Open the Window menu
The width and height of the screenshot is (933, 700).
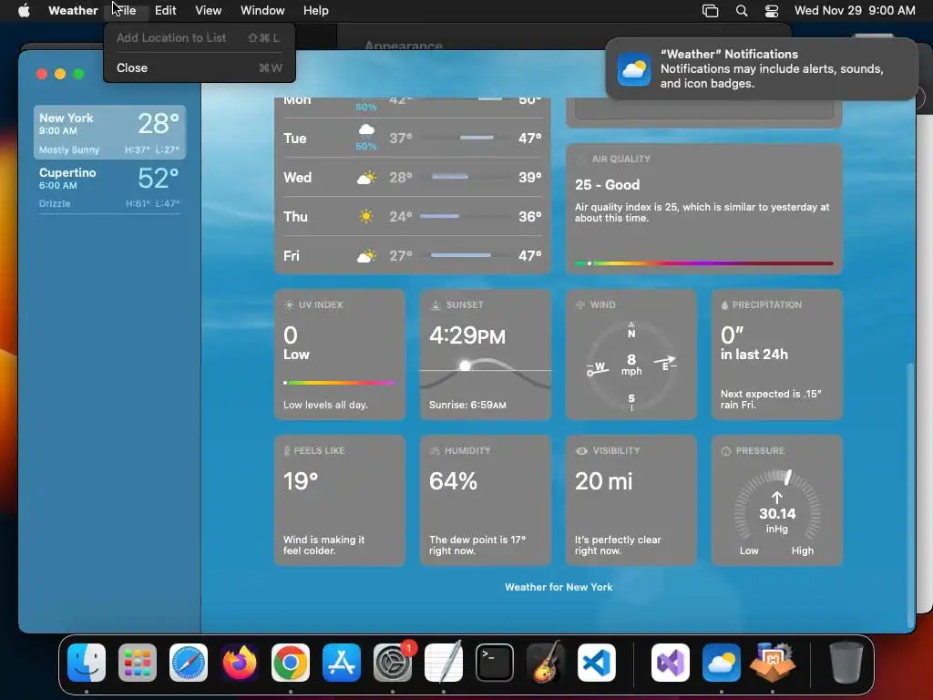(262, 10)
